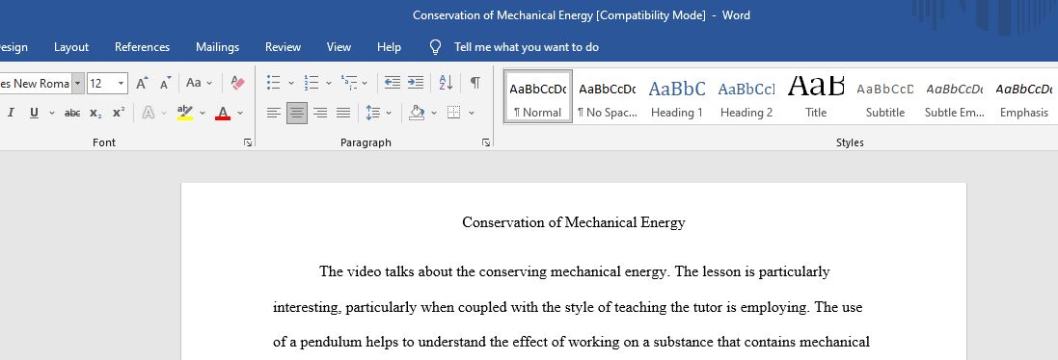This screenshot has width=1058, height=360.
Task: Toggle strikethrough formatting
Action: pyautogui.click(x=72, y=113)
